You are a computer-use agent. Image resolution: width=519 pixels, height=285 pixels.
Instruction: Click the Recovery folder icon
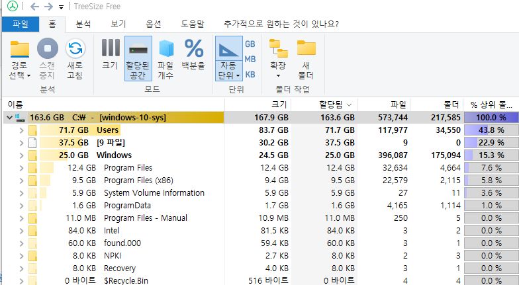pyautogui.click(x=32, y=268)
